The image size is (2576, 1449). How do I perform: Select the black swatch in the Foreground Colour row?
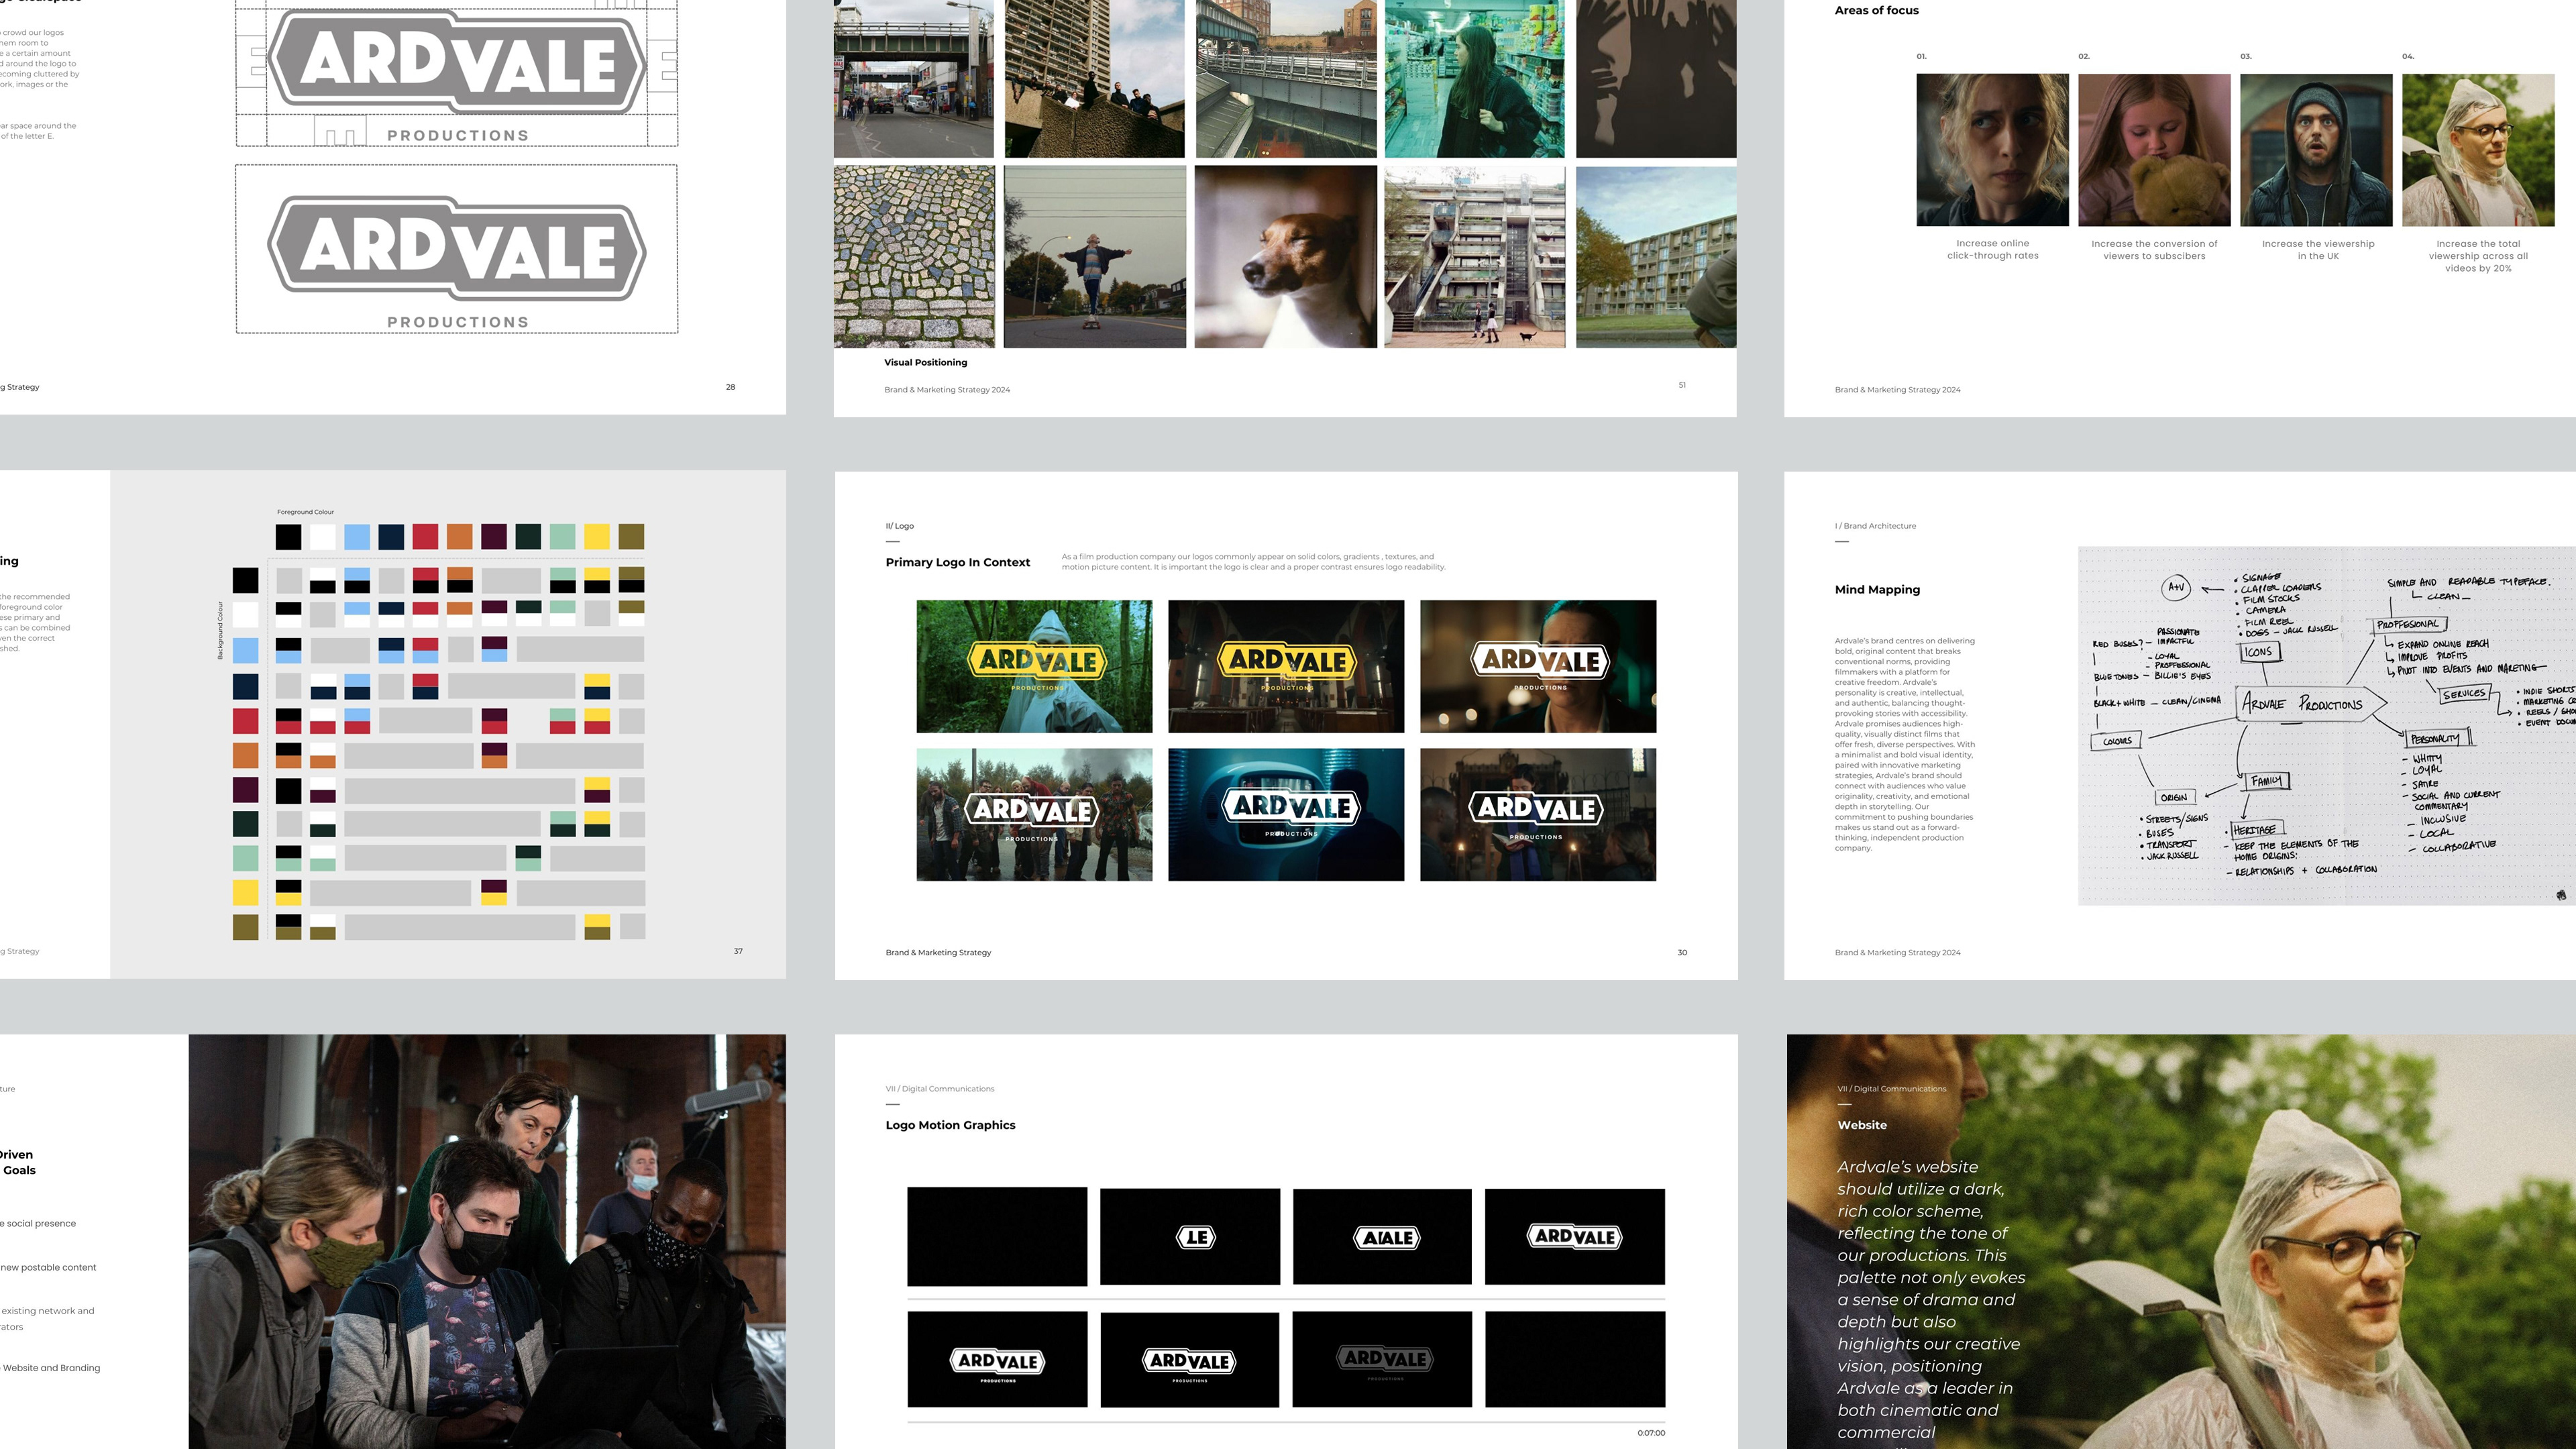point(288,537)
